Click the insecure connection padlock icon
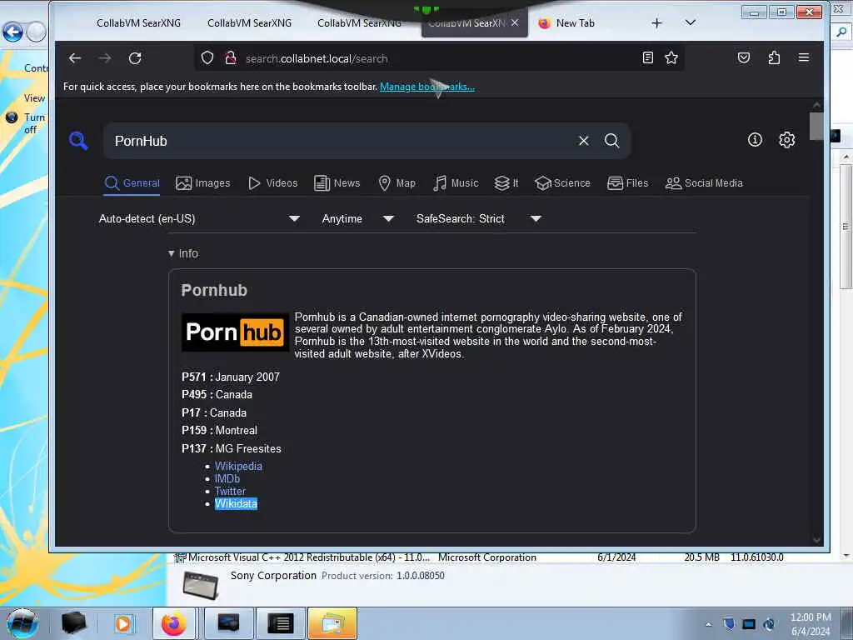The image size is (853, 640). coord(230,57)
